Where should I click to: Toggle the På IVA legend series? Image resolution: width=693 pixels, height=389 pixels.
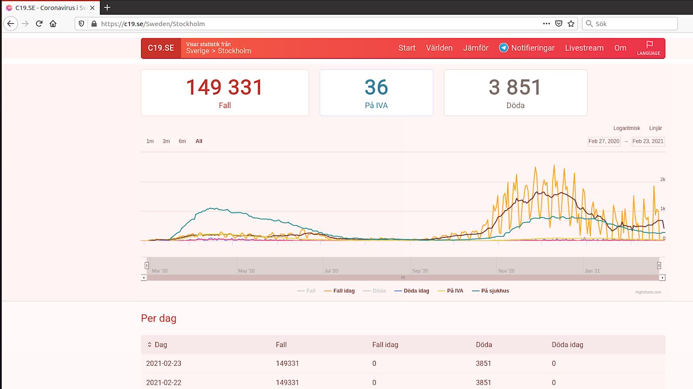pos(450,291)
